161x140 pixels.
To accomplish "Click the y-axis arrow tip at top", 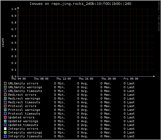I will (x=18, y=8).
